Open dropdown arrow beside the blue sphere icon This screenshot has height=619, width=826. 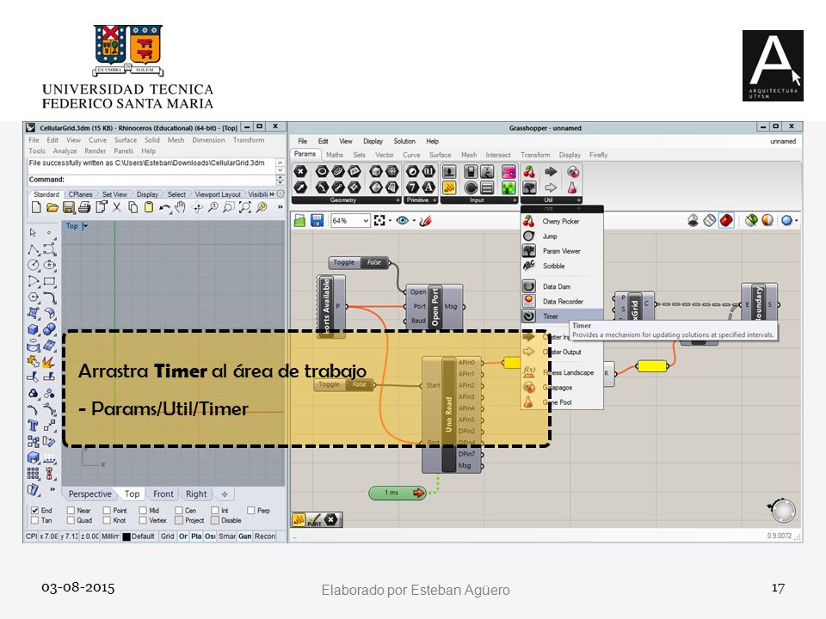[x=796, y=221]
